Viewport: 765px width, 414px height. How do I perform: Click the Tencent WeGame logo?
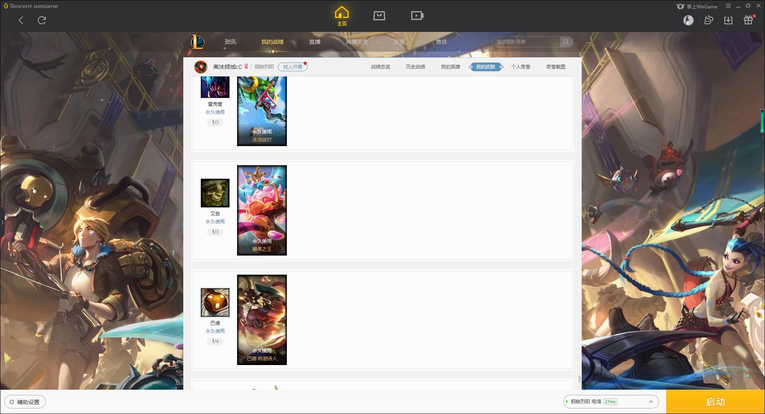tap(31, 6)
